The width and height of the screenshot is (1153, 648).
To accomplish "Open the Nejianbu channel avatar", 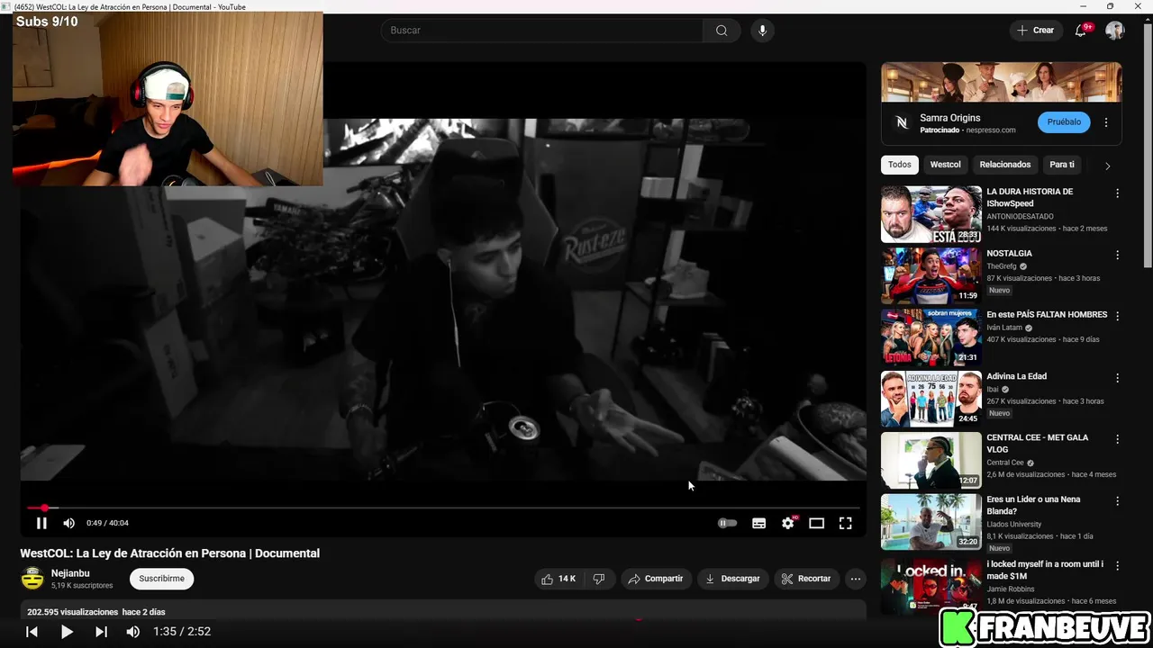I will pyautogui.click(x=32, y=579).
